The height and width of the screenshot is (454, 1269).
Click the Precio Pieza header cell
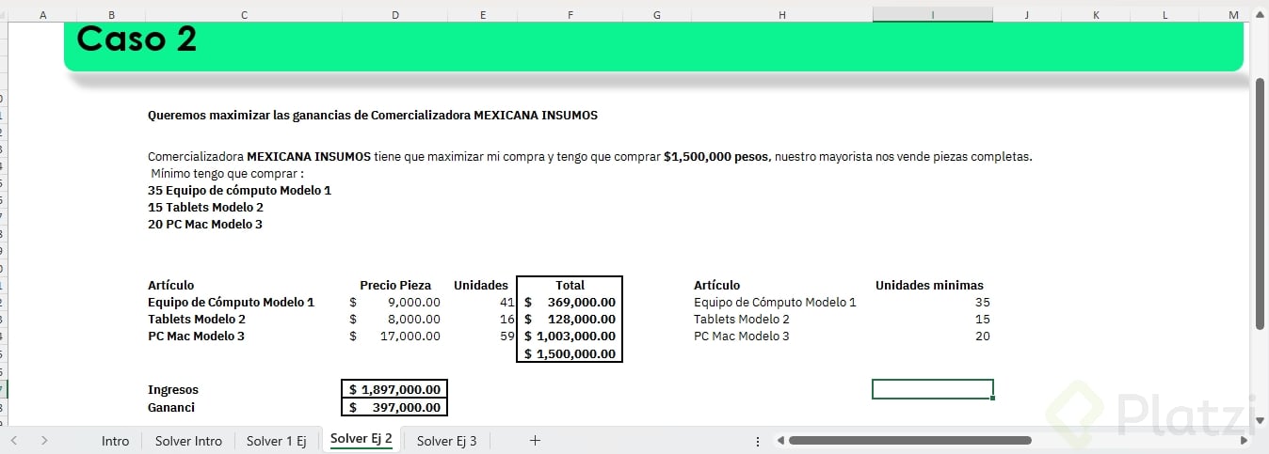395,285
